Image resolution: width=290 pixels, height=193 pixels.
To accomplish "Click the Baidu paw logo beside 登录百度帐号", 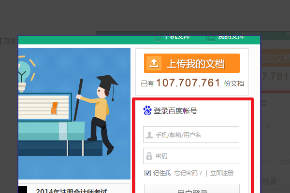I will coord(147,110).
